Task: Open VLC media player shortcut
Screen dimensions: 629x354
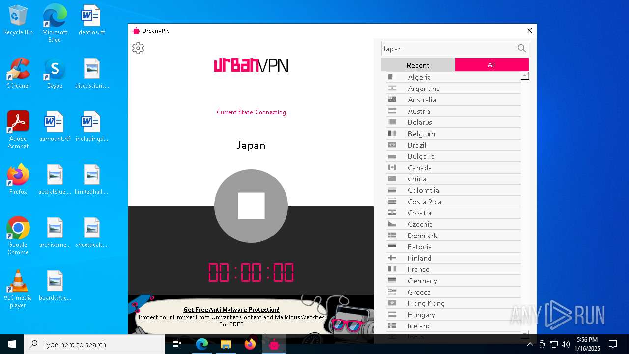Action: tap(18, 289)
